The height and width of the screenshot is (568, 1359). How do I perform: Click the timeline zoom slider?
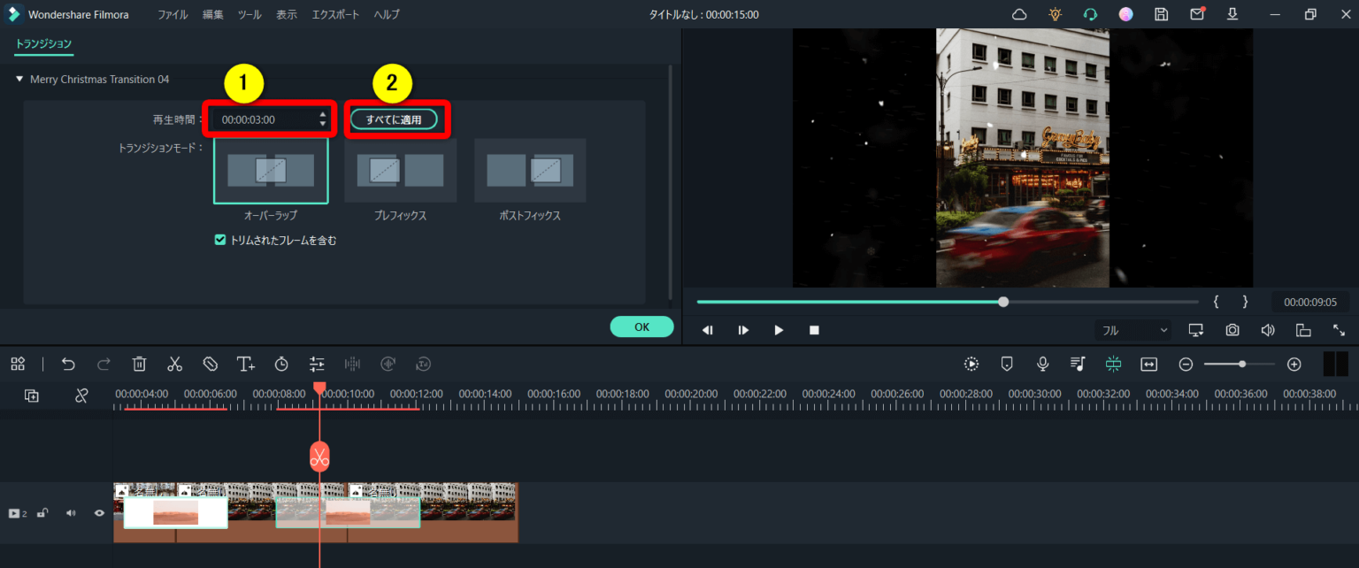pos(1240,364)
